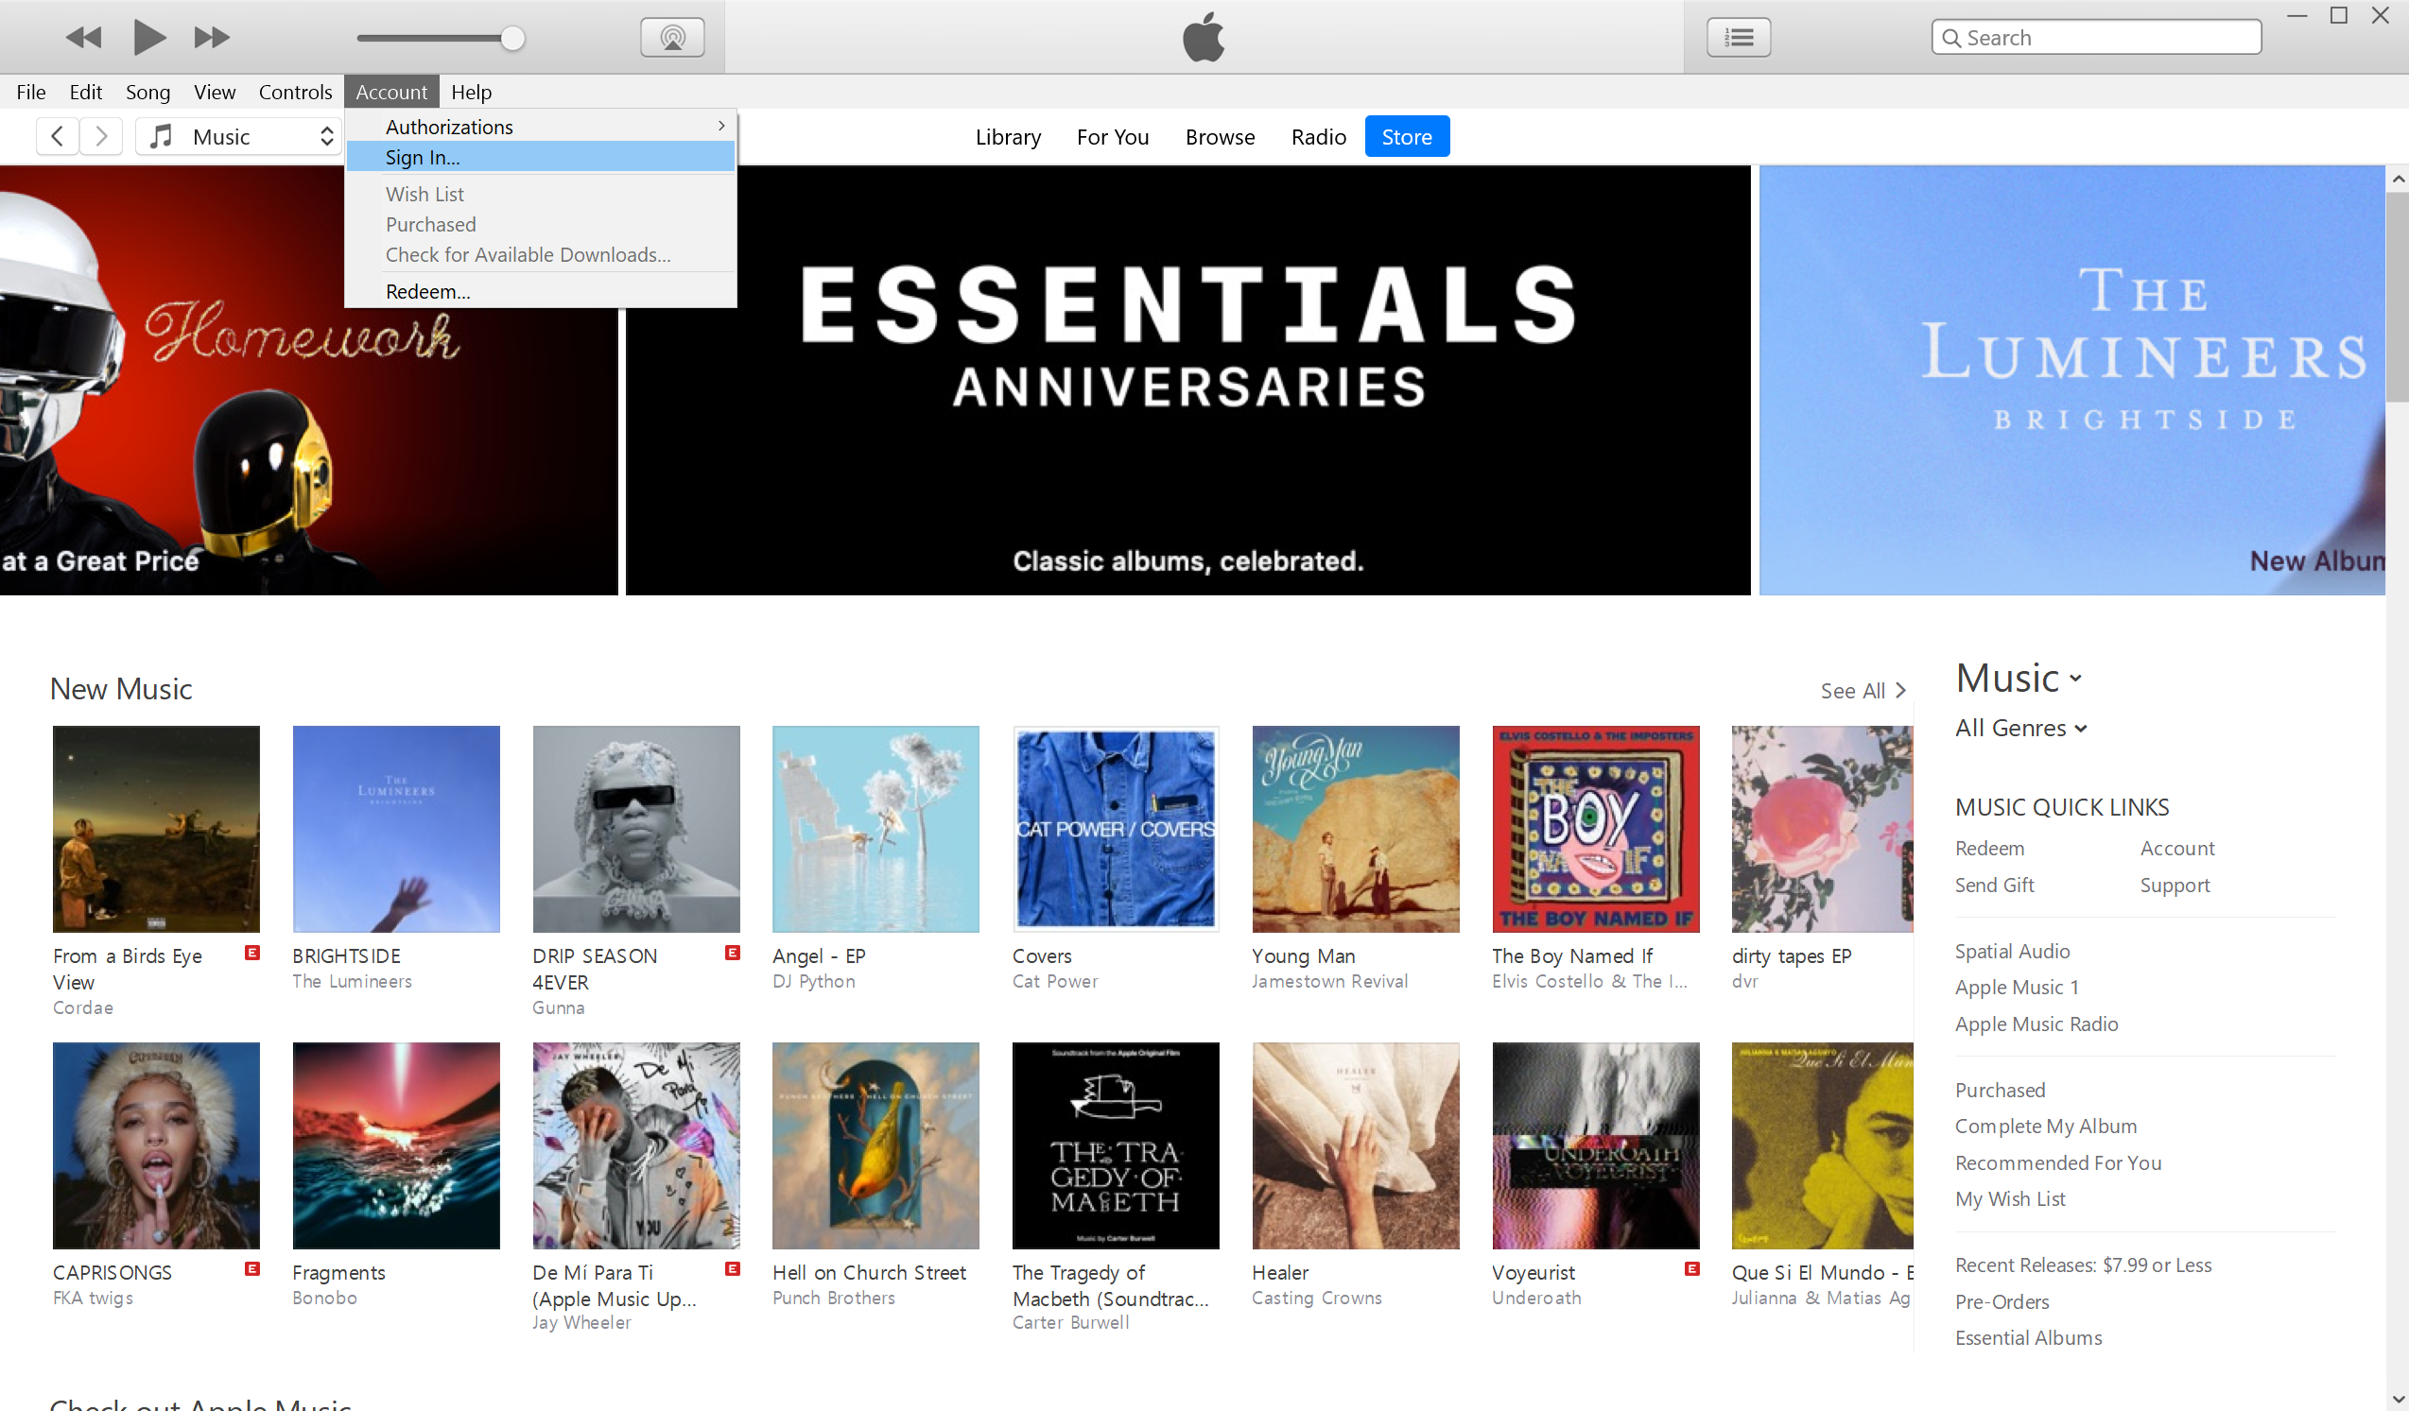The image size is (2409, 1411).
Task: Click the Fast-forward next track icon
Action: click(212, 37)
